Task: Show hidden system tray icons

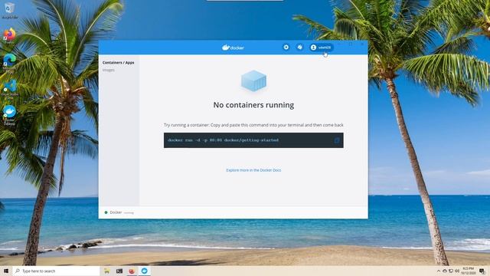Action: (x=439, y=271)
